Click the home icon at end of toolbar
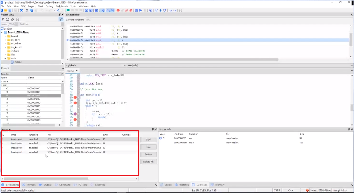354x193 pixels. (180, 10)
